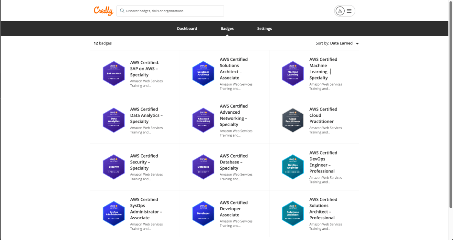
Task: Click the Data Analytics Specialty badge image
Action: pyautogui.click(x=114, y=120)
